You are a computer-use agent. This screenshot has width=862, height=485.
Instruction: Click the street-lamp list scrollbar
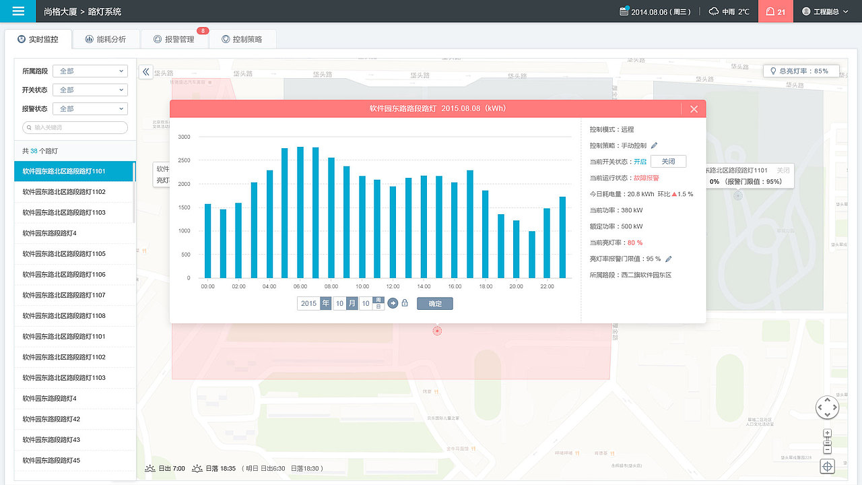coord(135,192)
